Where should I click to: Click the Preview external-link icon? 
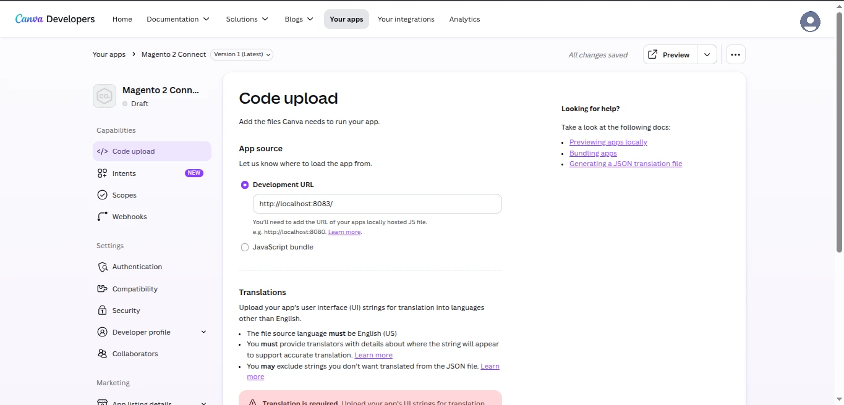(x=652, y=54)
